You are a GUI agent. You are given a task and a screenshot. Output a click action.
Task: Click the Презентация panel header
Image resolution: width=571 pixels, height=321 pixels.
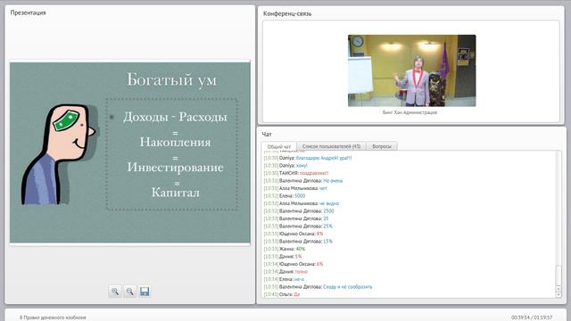point(28,12)
